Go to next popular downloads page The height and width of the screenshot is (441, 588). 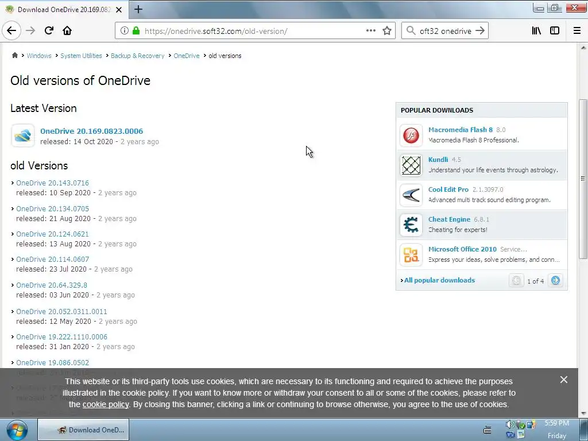tap(555, 280)
